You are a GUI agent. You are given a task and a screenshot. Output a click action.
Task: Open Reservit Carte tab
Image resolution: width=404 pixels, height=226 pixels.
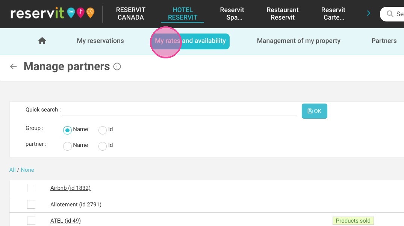click(333, 14)
